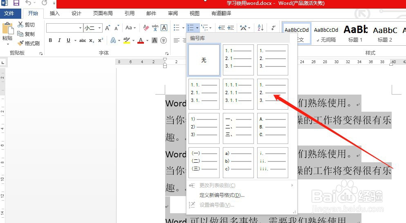
Task: Click the Save icon in title bar
Action: tap(16, 3)
